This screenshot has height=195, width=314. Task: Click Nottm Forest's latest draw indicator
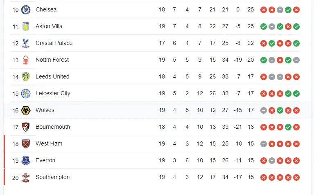(296, 60)
